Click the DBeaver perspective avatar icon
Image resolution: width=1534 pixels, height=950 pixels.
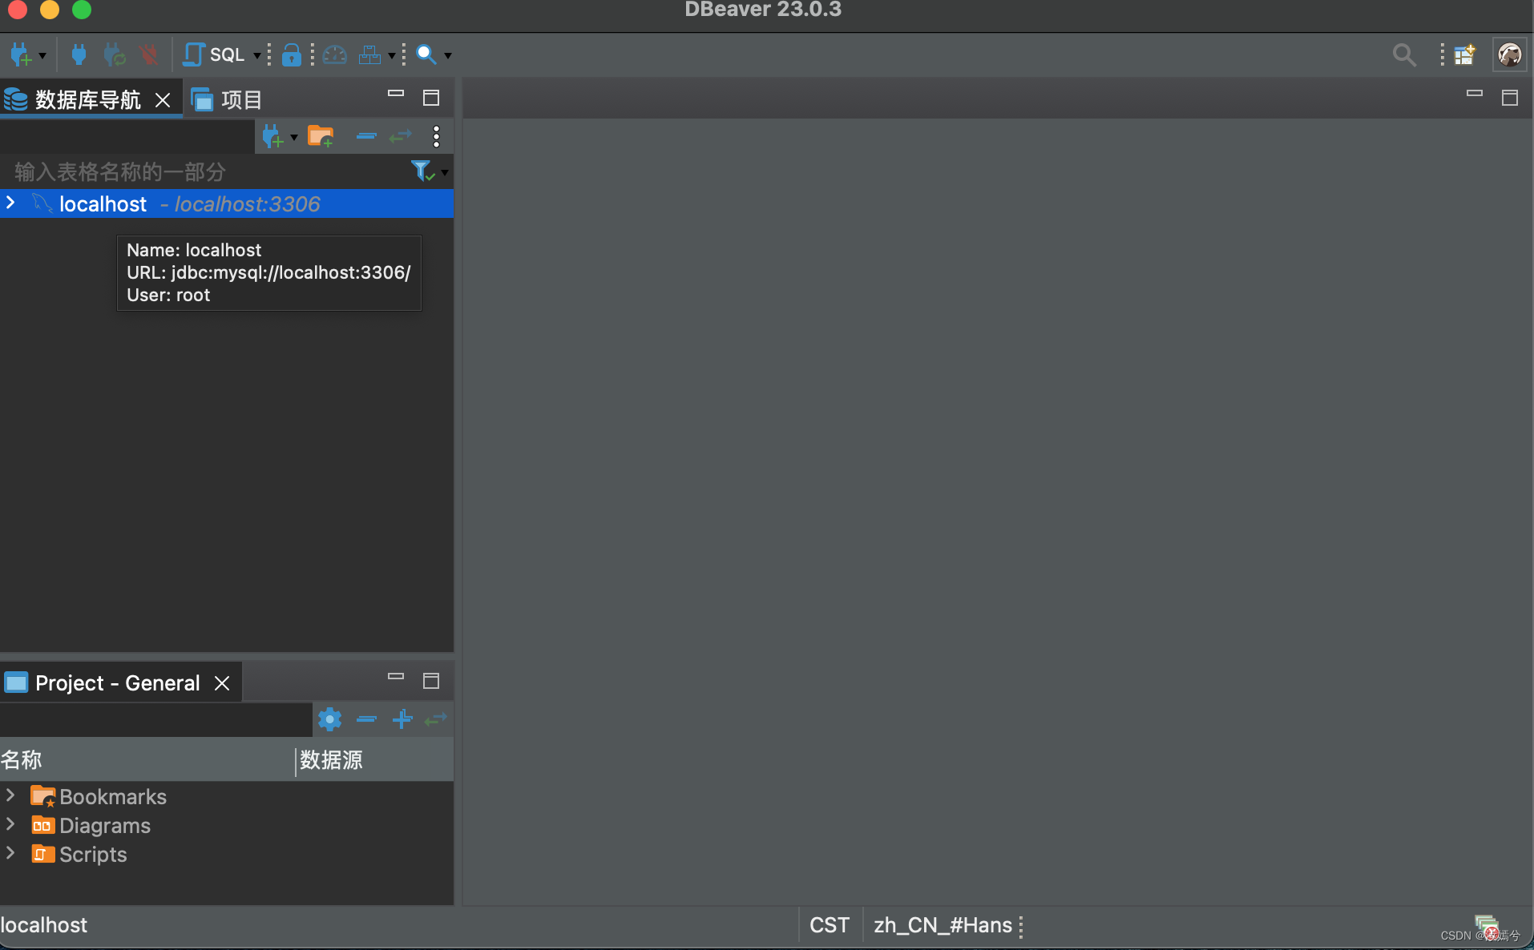click(x=1510, y=54)
